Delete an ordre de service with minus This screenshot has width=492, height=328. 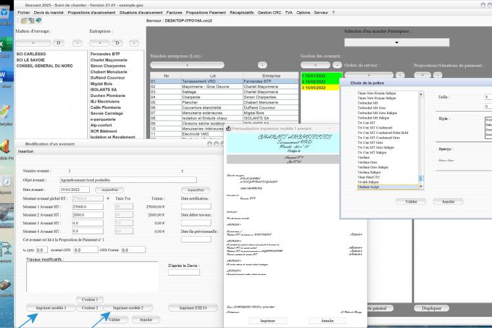(400, 75)
